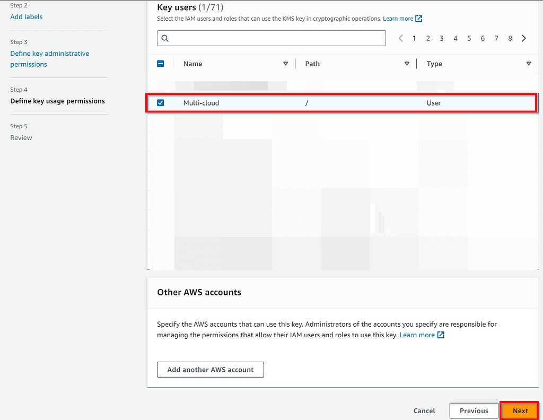Screen dimensions: 543x420
Task: Click inside the key users search field
Action: [x=265, y=38]
